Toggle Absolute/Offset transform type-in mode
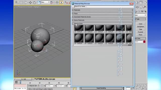 tap(42, 85)
